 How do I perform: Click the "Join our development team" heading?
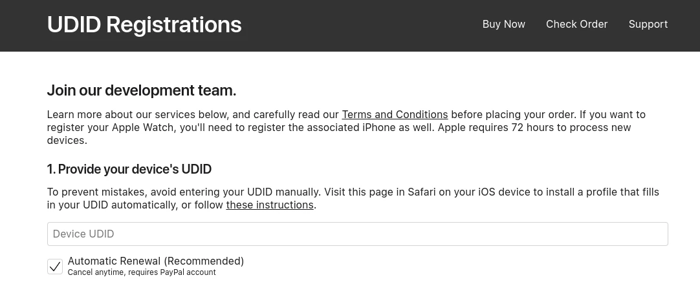142,90
